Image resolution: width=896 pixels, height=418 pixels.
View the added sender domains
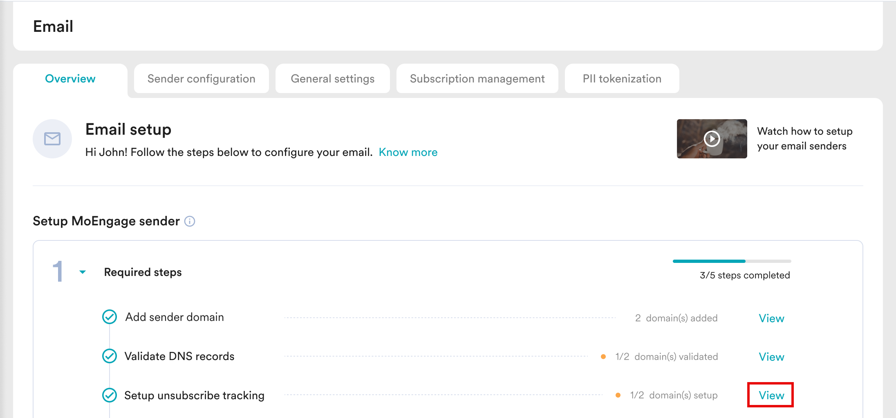[x=771, y=318]
